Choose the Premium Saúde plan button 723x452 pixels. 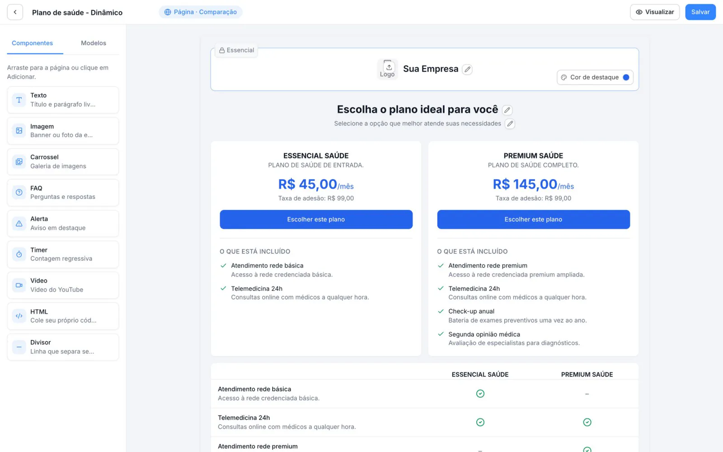click(533, 219)
